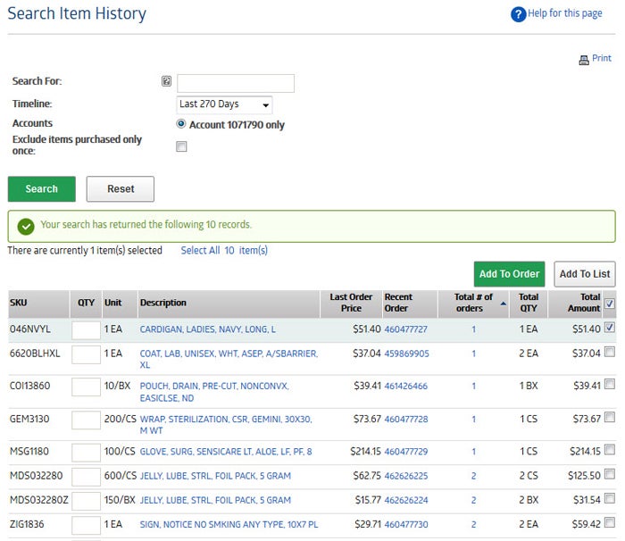Click the Add To List button

click(x=584, y=274)
